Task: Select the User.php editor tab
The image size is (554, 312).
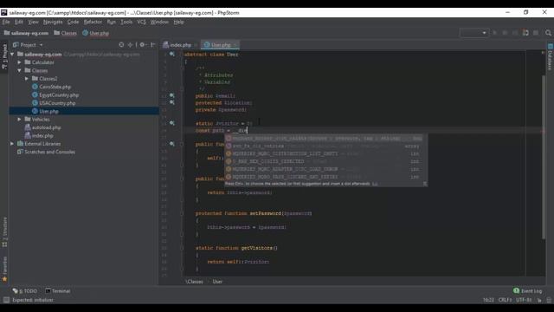Action: [x=220, y=45]
